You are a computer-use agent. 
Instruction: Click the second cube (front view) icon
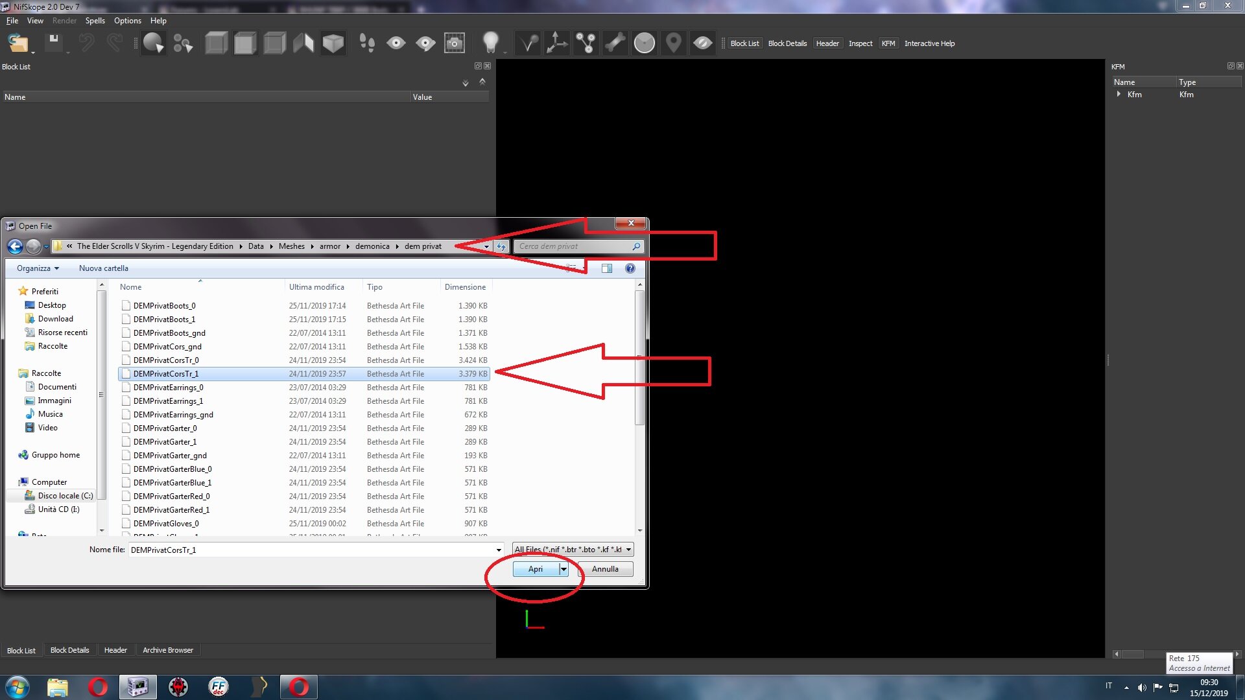coord(245,43)
